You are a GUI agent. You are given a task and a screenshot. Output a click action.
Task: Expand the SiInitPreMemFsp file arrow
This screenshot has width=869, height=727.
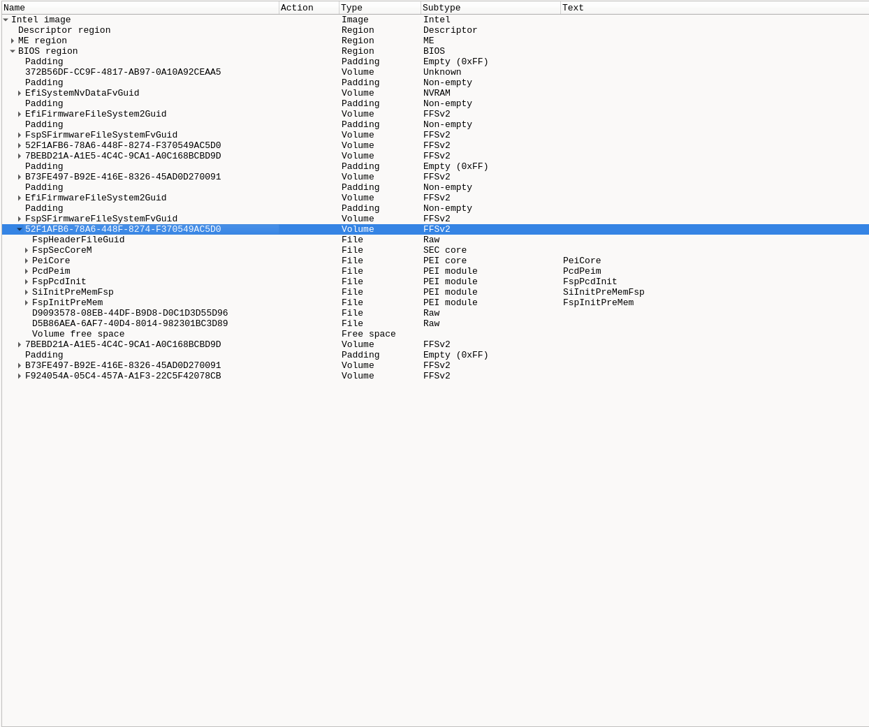tap(27, 292)
